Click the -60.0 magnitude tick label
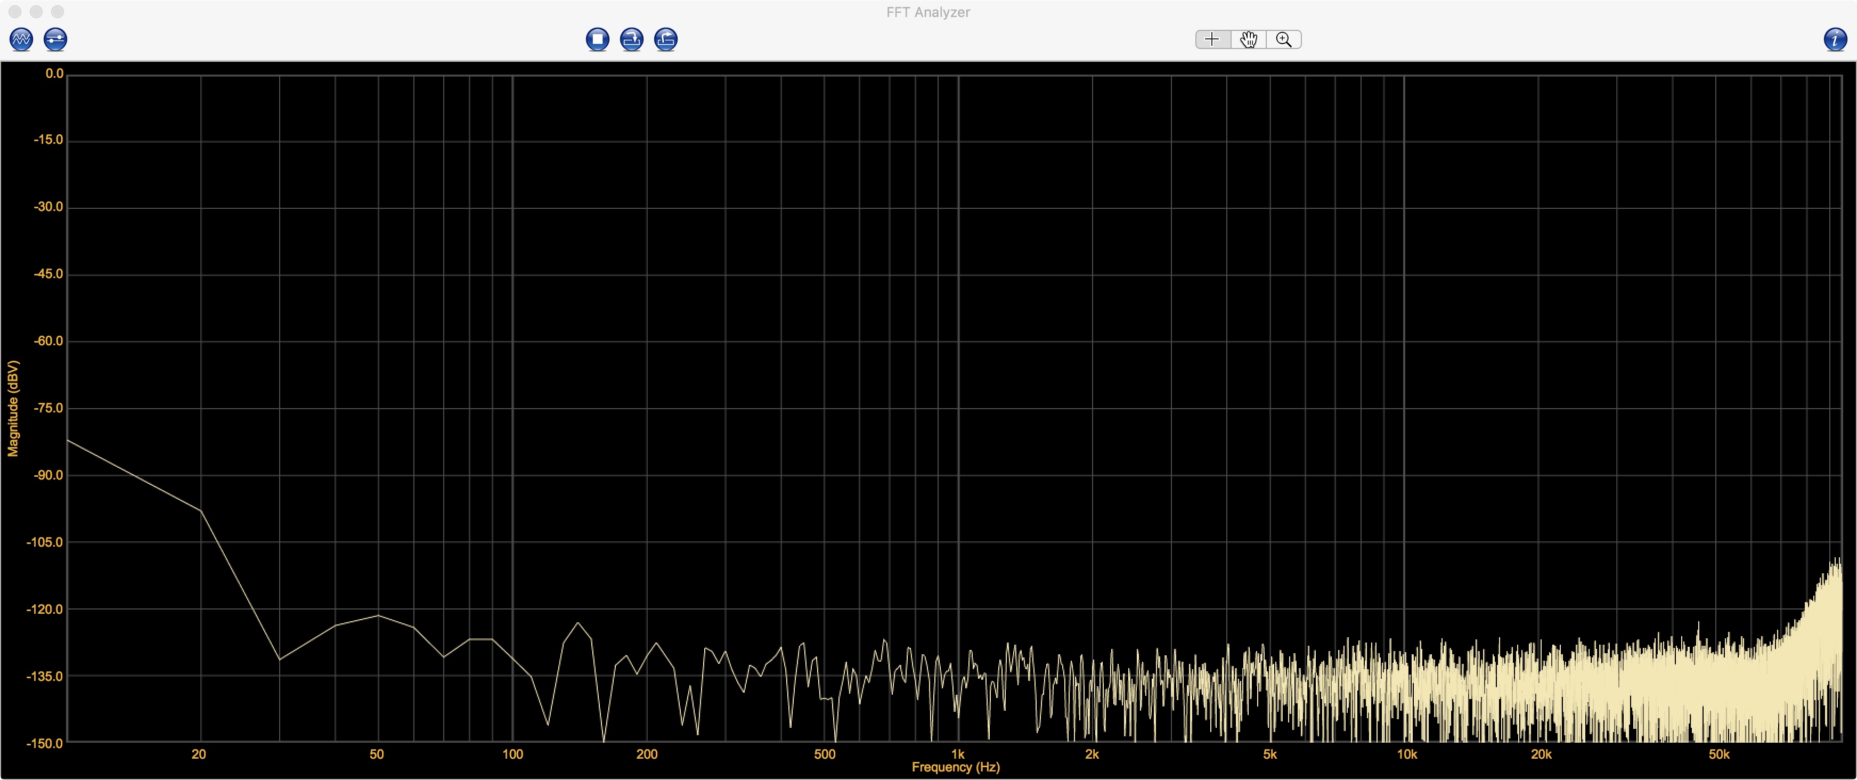 48,341
